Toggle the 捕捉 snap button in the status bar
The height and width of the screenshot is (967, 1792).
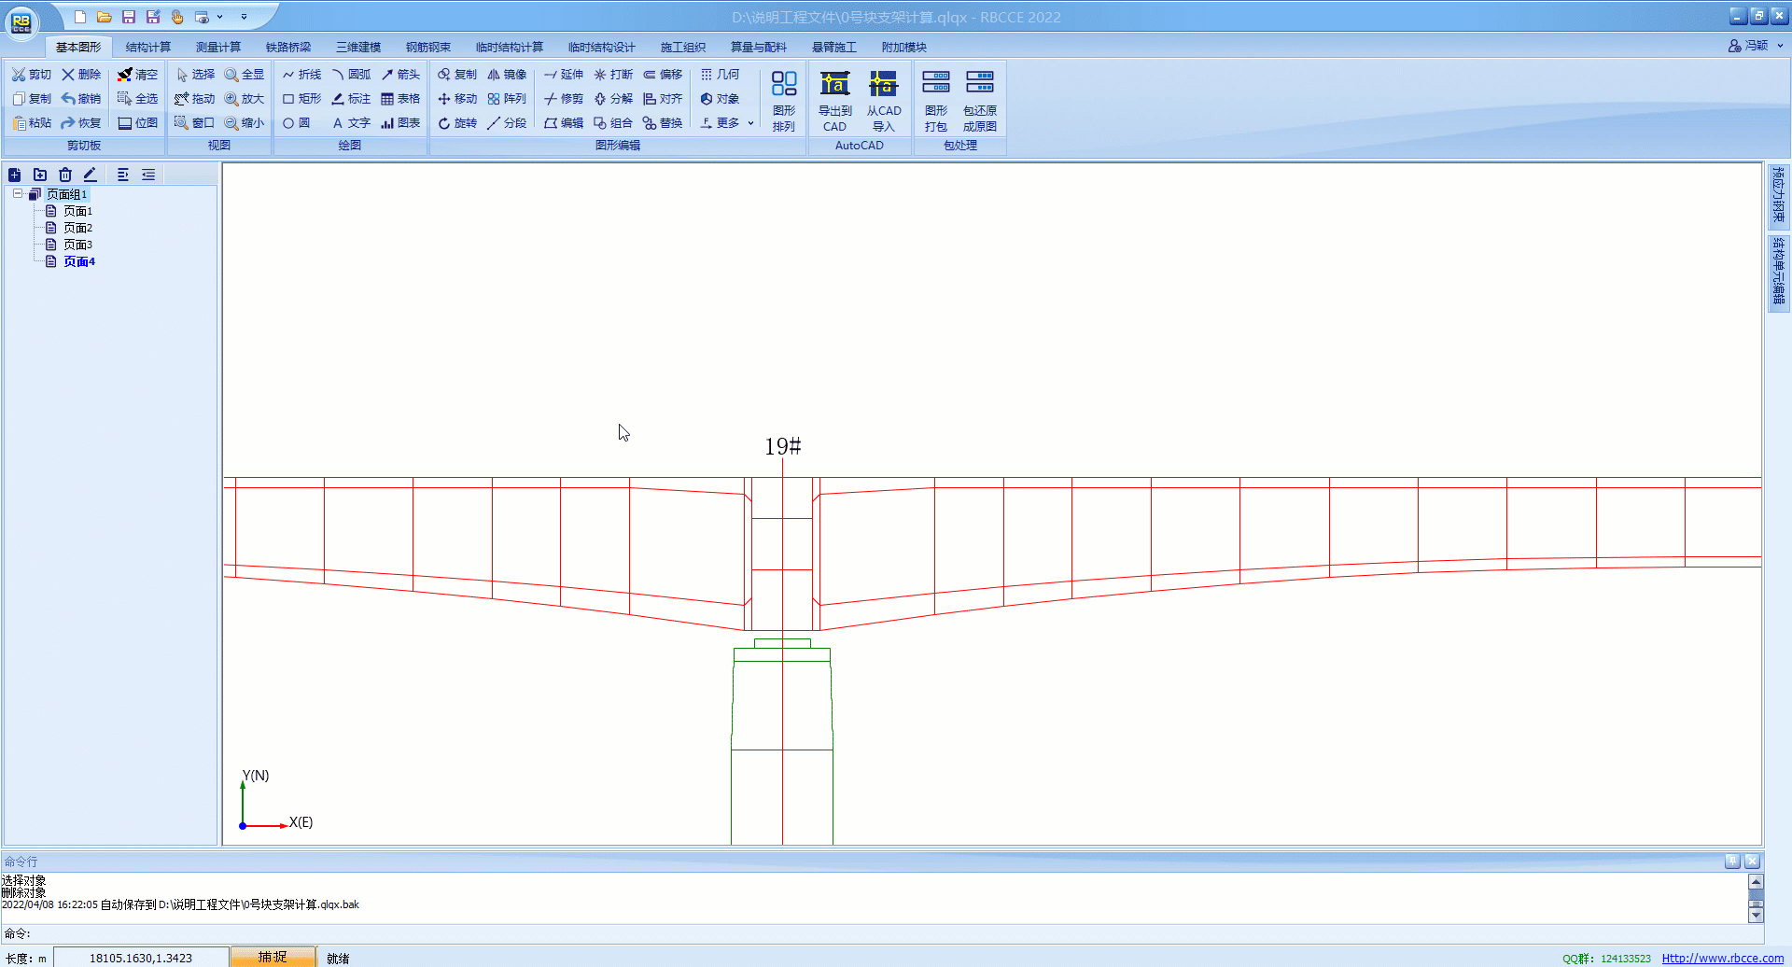(x=273, y=957)
